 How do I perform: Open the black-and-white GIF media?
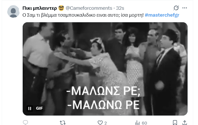pos(105,69)
